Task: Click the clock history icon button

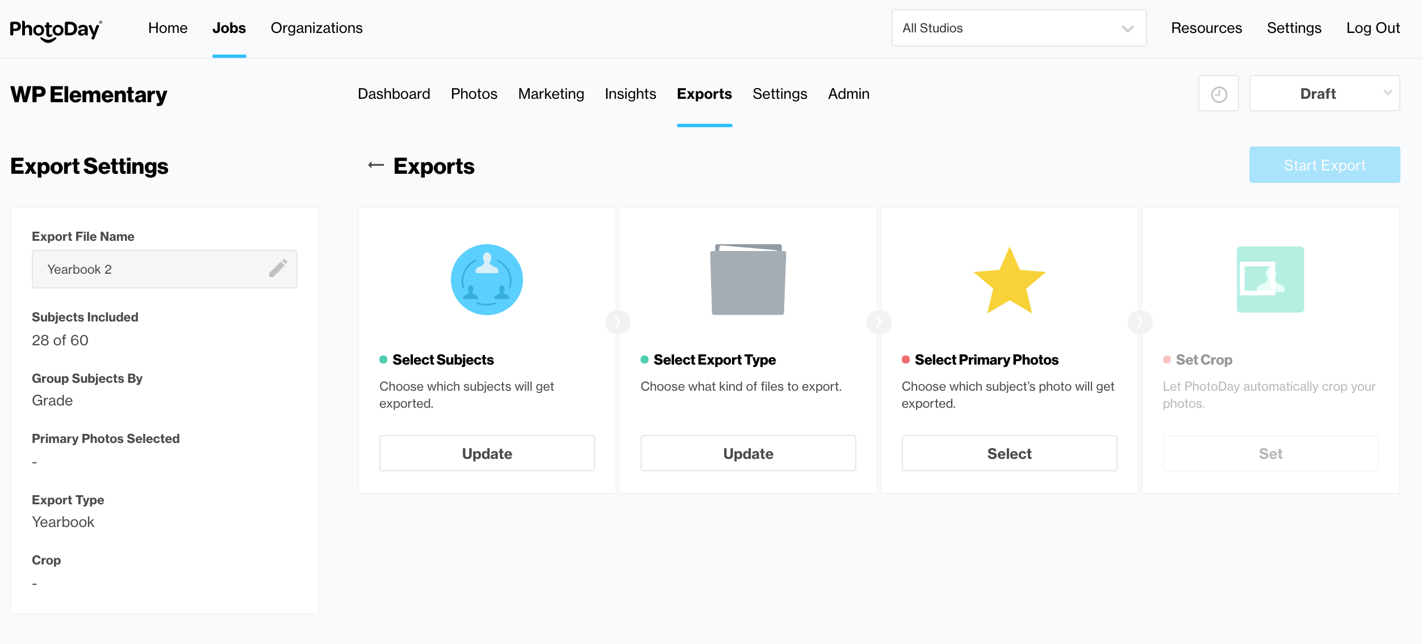Action: 1219,94
